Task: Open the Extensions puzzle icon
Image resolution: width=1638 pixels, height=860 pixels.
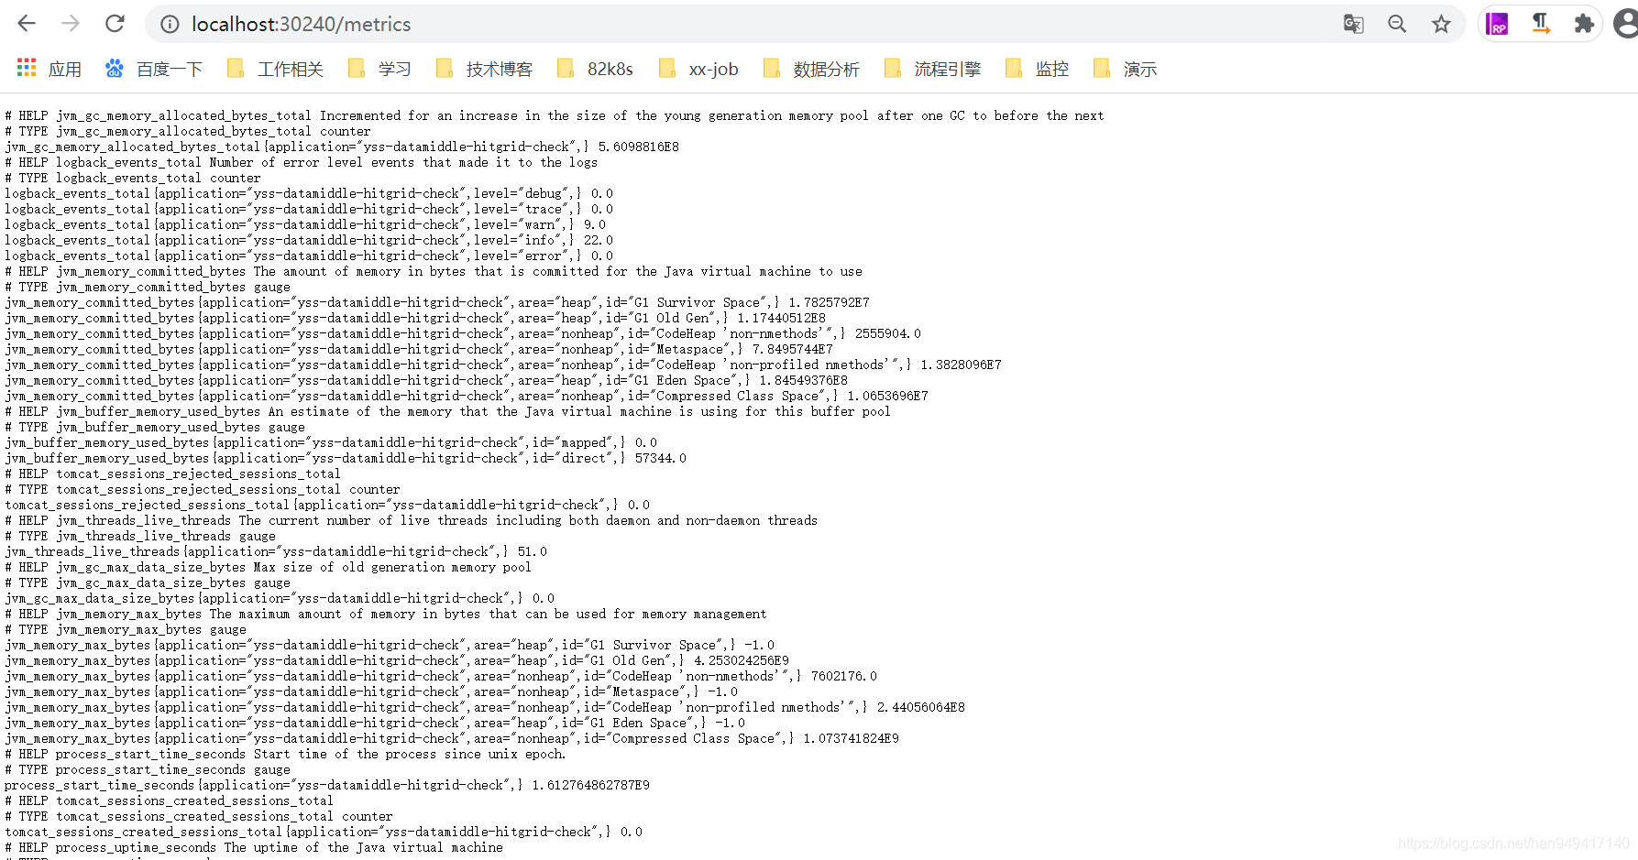Action: click(x=1584, y=24)
